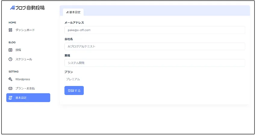Click the プレミアム plan text
The image size is (256, 135).
point(73,79)
